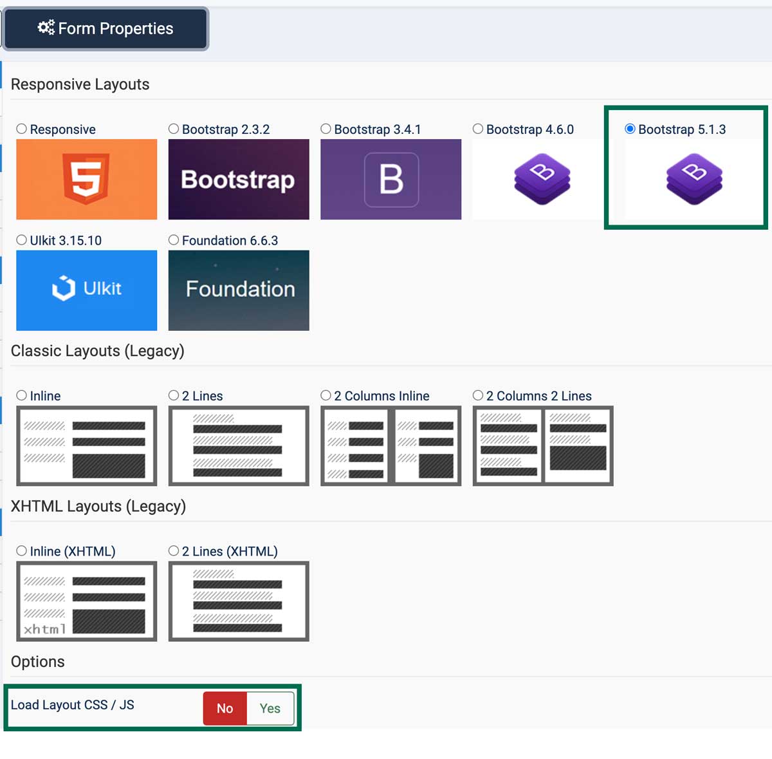
Task: Click the Inline classic layout preview
Action: pos(86,445)
